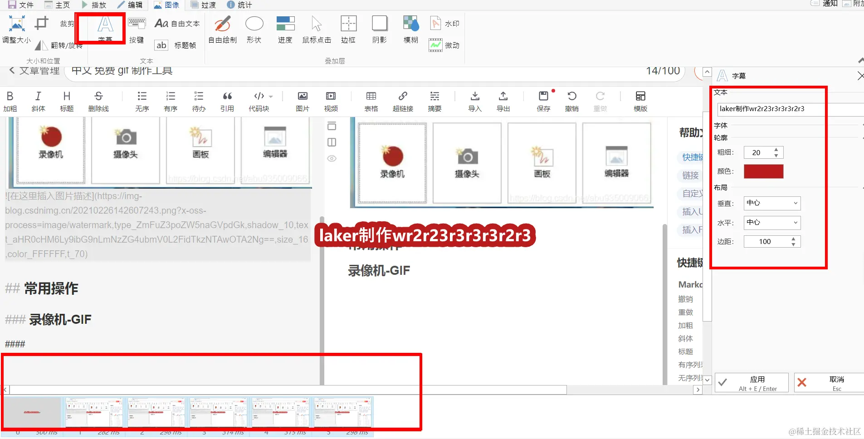The image size is (864, 439).
Task: Toggle strikethrough with 删除线
Action: [99, 101]
